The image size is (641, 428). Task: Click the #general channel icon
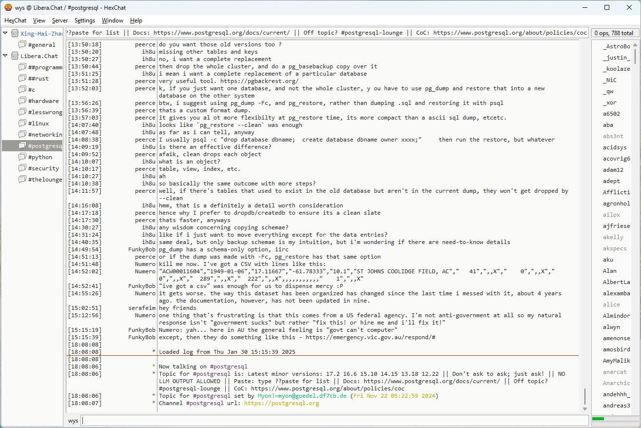coord(22,45)
